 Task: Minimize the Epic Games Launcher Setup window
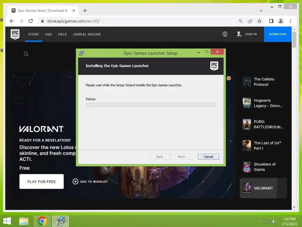point(199,52)
